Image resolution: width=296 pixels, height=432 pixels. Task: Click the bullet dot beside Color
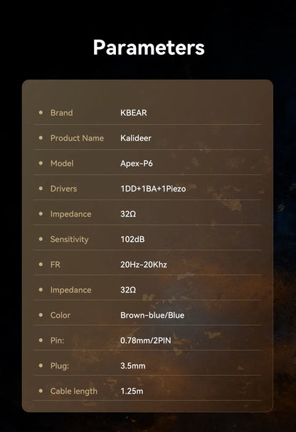click(x=41, y=315)
